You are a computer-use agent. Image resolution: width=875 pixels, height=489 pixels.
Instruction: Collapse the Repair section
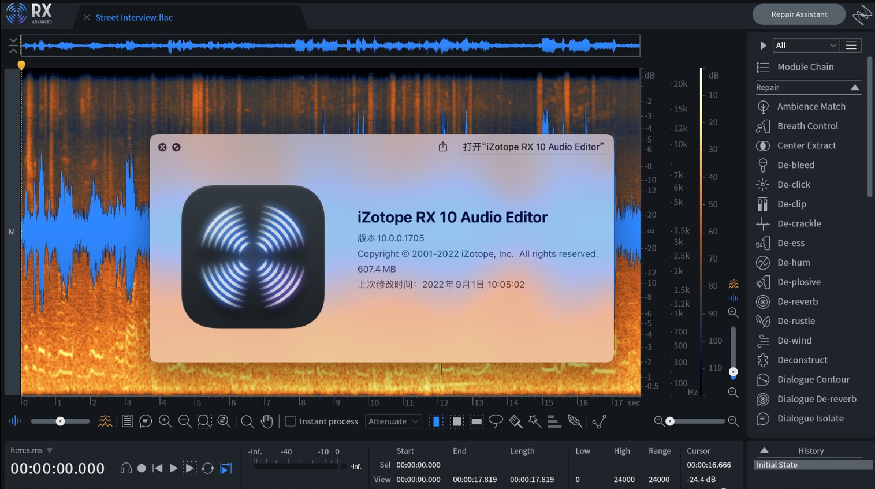click(854, 88)
